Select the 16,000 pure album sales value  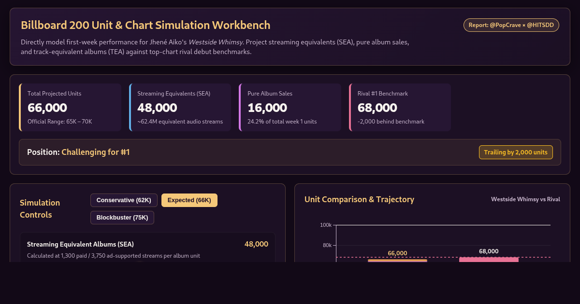point(267,108)
